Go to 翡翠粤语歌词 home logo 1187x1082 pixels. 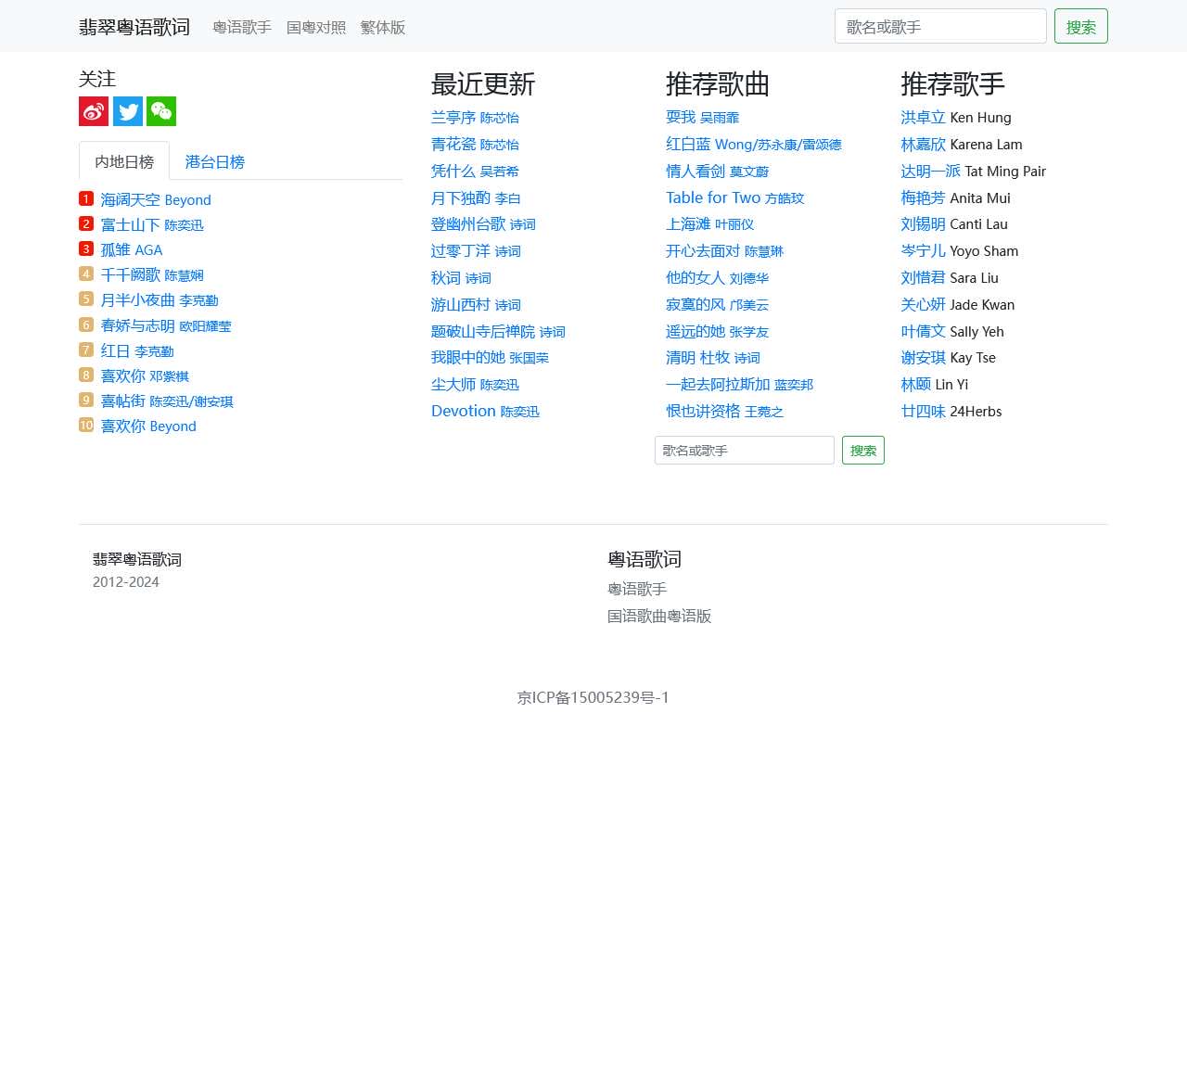pyautogui.click(x=134, y=27)
